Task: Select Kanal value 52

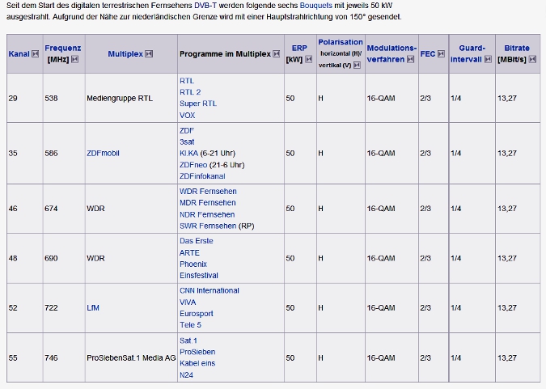Action: [13, 308]
